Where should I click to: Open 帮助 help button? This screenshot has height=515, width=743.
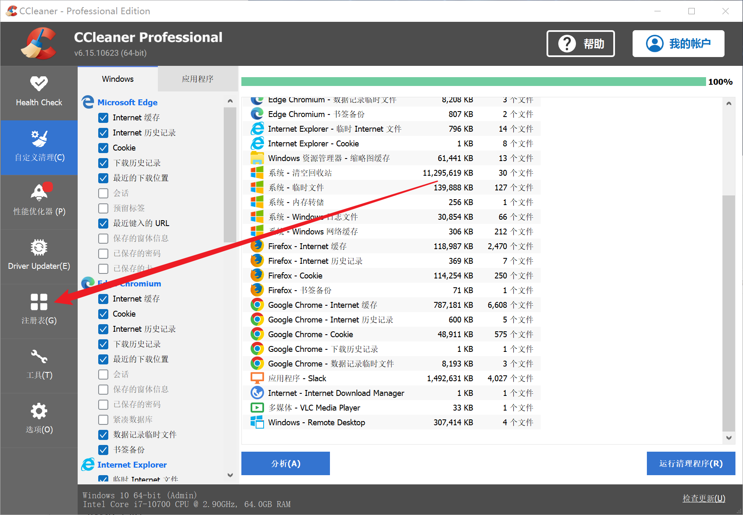pyautogui.click(x=581, y=44)
